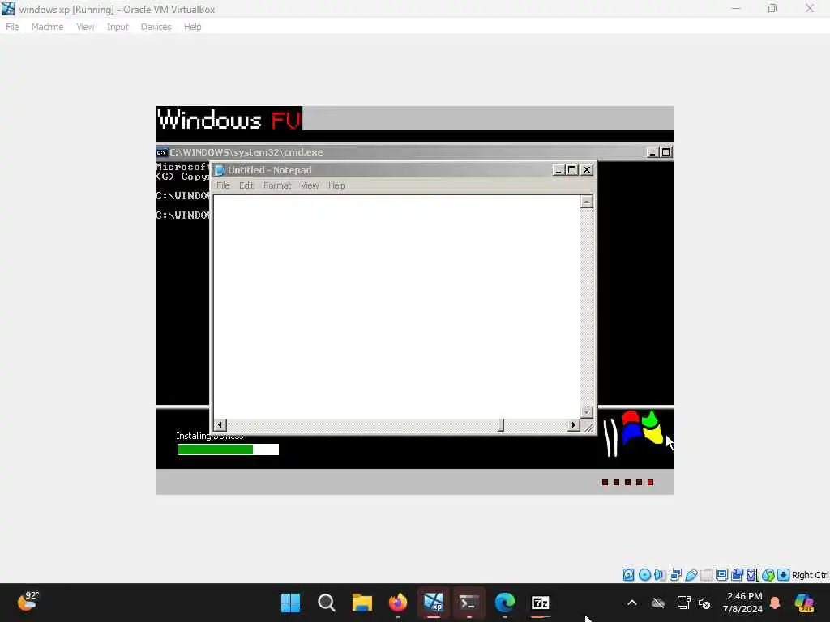Viewport: 830px width, 622px height.
Task: Switch to the VirtualBox XP VM taskbar icon
Action: click(x=433, y=603)
